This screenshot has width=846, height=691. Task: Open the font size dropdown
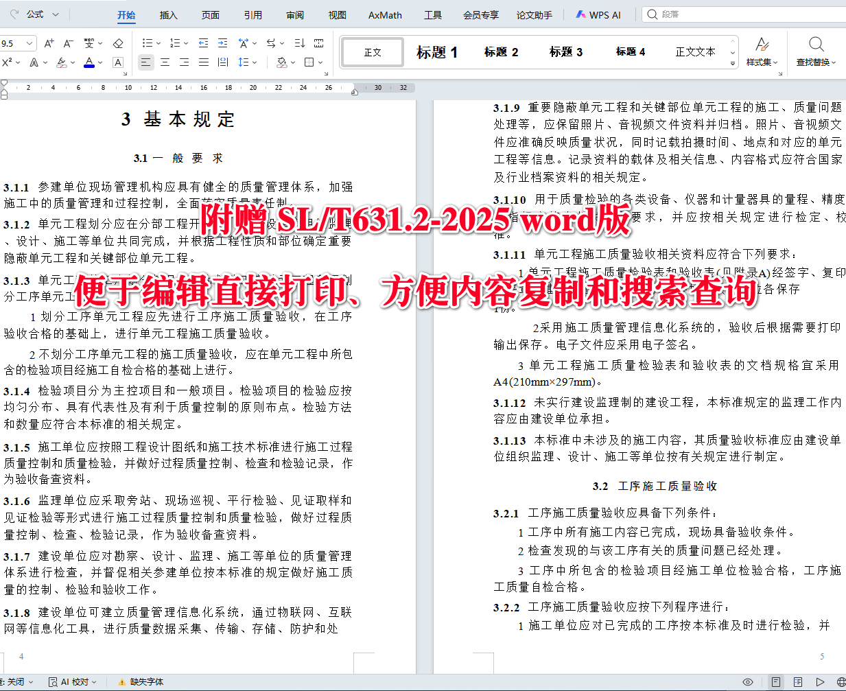click(30, 43)
